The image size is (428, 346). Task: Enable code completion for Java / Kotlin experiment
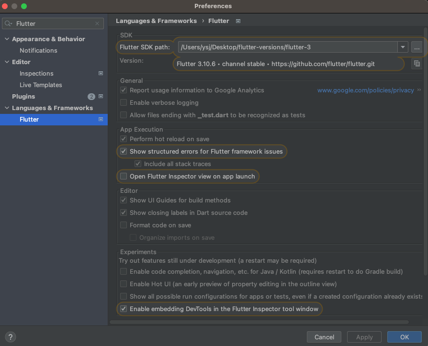[124, 271]
